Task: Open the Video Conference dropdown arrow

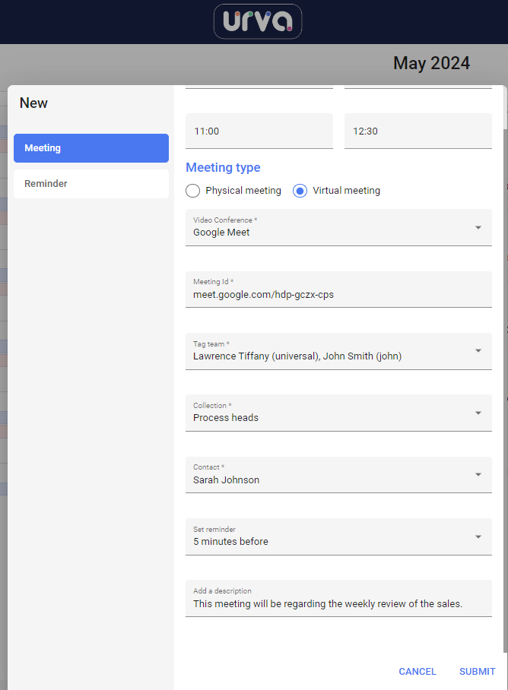Action: (478, 227)
